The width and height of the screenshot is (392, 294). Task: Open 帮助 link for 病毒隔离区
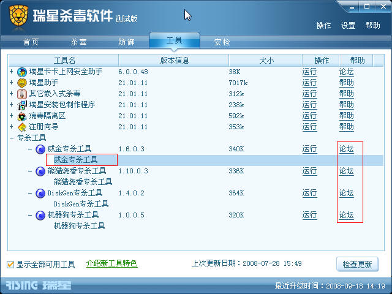click(x=346, y=116)
